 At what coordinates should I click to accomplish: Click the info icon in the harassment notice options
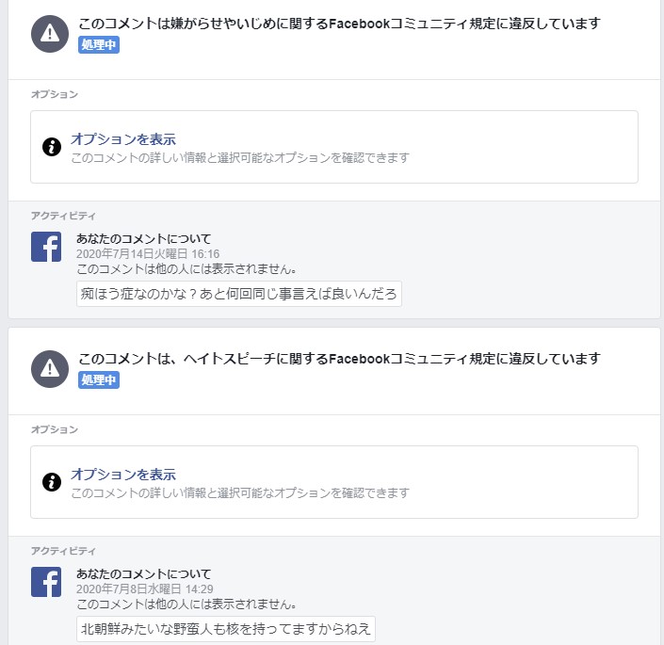tap(52, 147)
